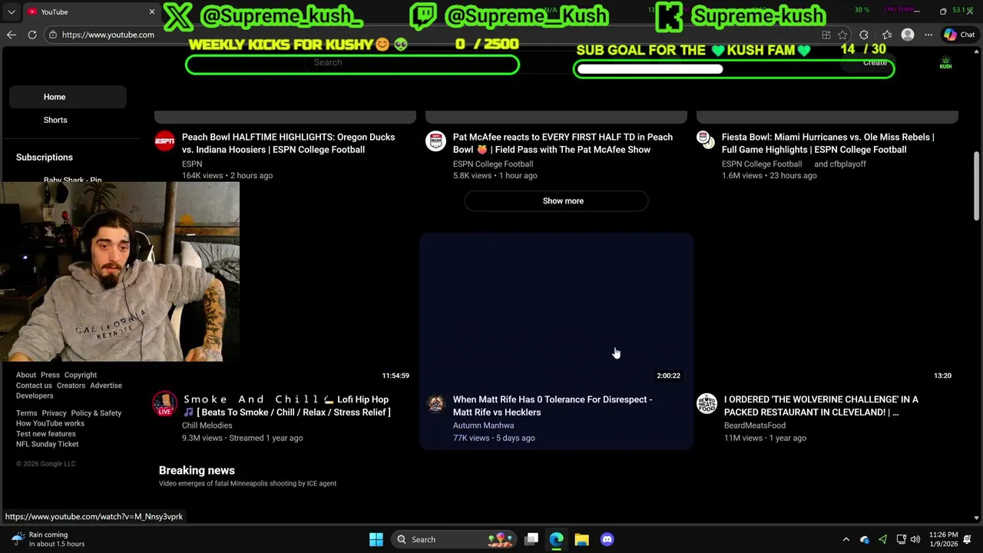Open the Advertise footer link
Image resolution: width=983 pixels, height=553 pixels.
106,386
